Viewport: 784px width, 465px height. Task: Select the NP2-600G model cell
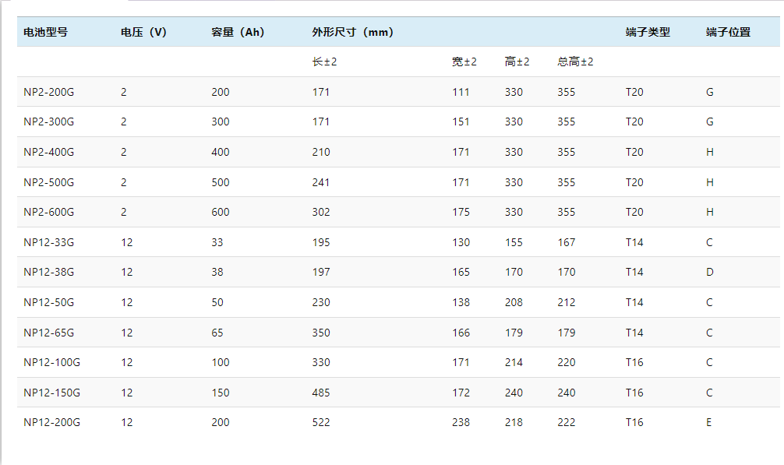[x=48, y=212]
